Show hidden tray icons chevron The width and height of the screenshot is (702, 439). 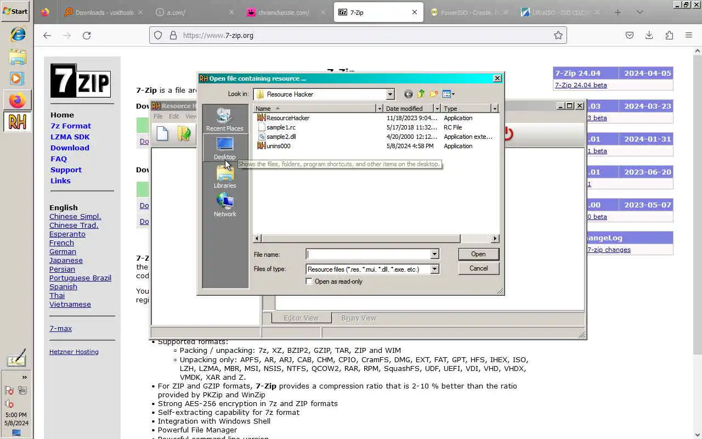pos(24,377)
